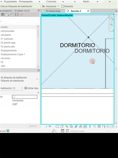This screenshot has height=158, width=118.
Task: Click the placed DORMITORIO room tag
Action: 77,45
